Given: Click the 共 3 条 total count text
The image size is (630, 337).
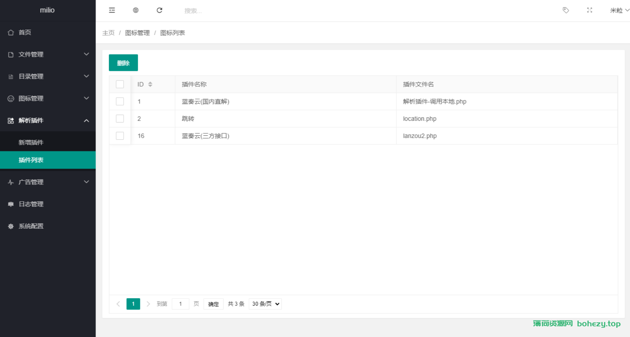Looking at the screenshot, I should point(236,304).
